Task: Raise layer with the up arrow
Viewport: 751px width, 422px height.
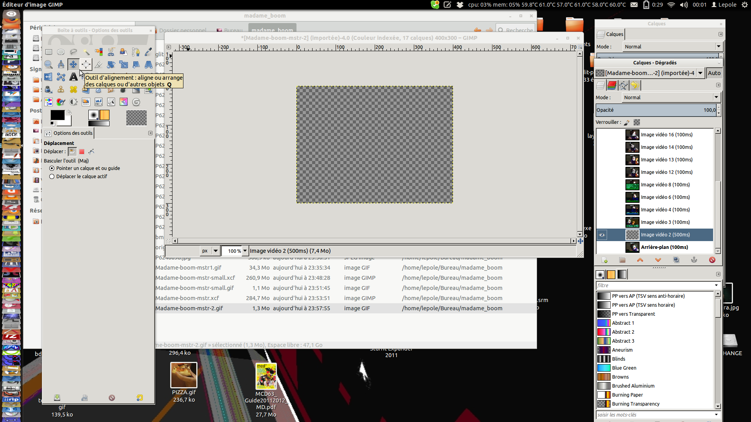Action: coord(640,260)
